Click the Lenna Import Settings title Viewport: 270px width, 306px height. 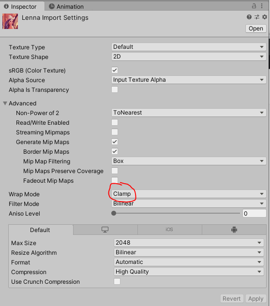[x=55, y=17]
